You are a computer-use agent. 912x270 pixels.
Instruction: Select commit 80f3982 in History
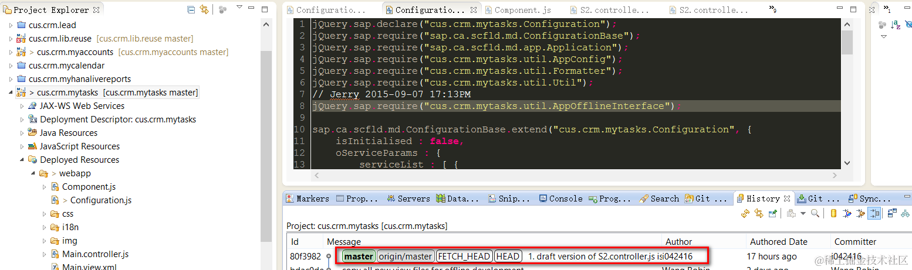[x=599, y=256]
